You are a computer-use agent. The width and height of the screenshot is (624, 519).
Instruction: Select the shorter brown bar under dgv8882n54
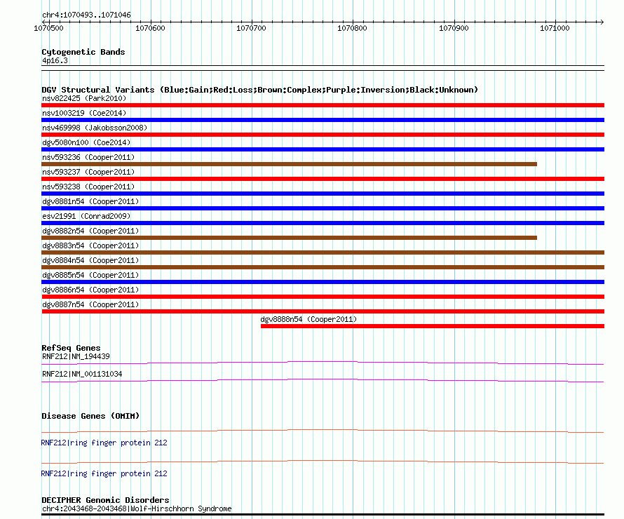[x=290, y=238]
